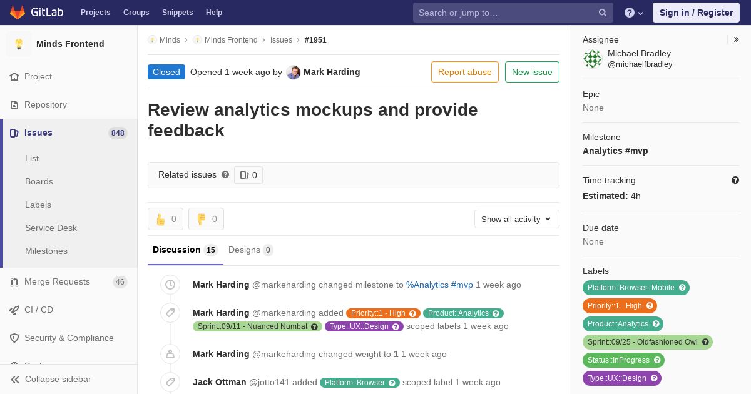Click the Security & Compliance shield icon
Screen dimensions: 751x394
(x=14, y=338)
